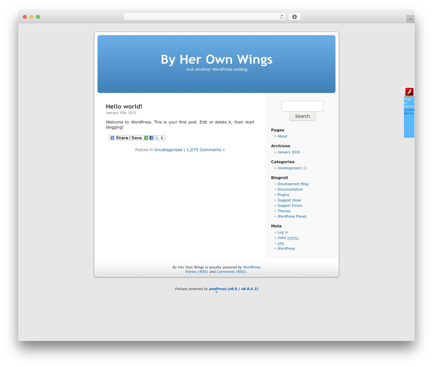This screenshot has width=433, height=367.
Task: Focus the sidebar search text box
Action: coord(302,106)
